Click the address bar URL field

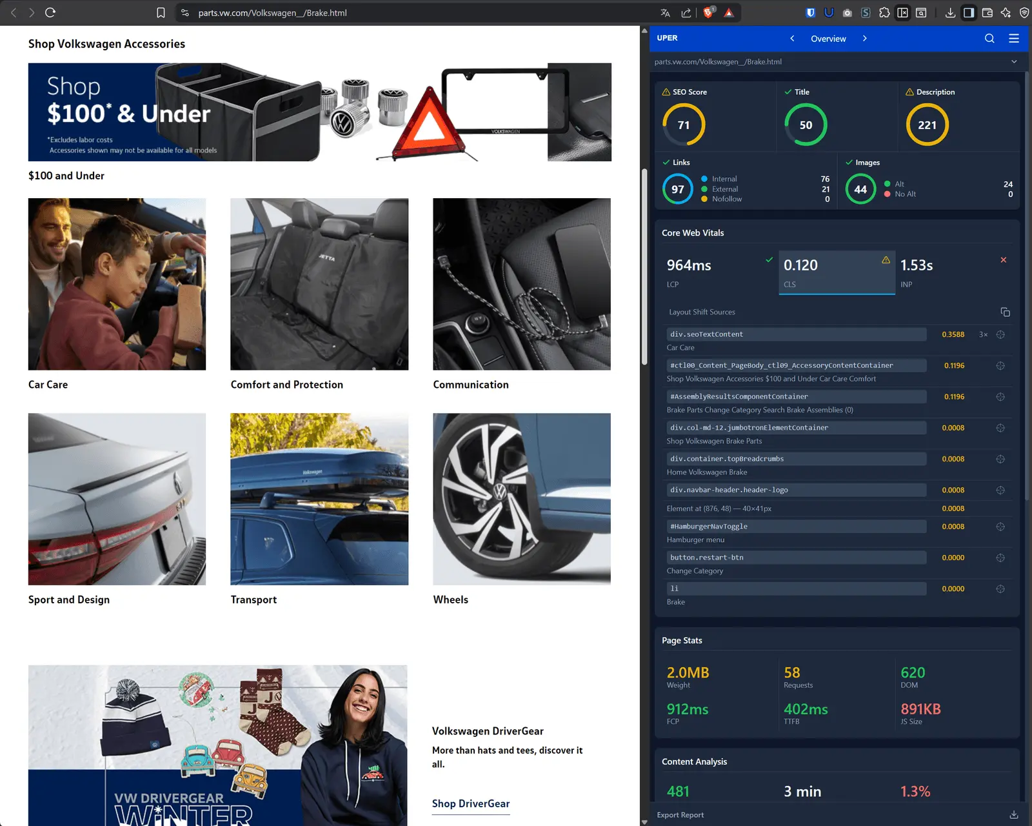[x=419, y=12]
